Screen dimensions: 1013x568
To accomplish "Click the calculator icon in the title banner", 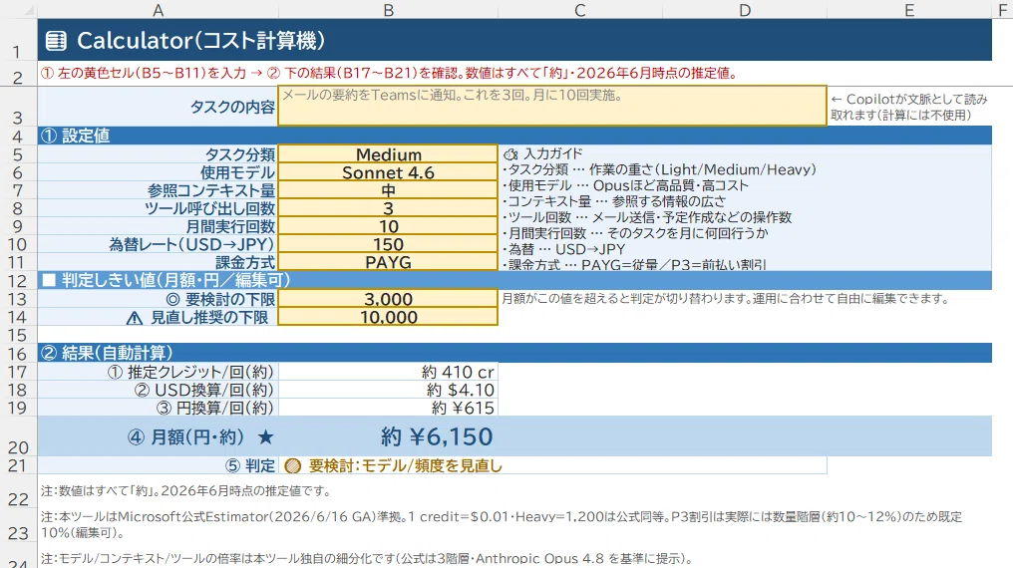I will click(x=56, y=41).
